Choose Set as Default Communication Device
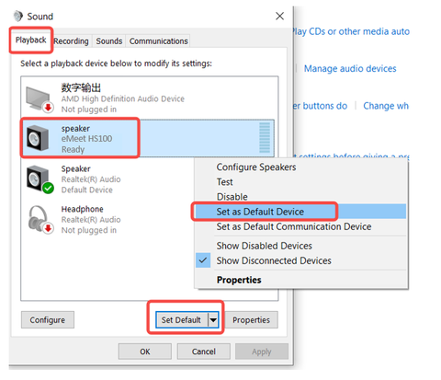Screen dimensions: 441x380 click(294, 226)
